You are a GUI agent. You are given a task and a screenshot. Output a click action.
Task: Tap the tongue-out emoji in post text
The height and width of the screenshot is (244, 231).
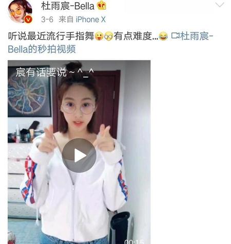[99, 36]
